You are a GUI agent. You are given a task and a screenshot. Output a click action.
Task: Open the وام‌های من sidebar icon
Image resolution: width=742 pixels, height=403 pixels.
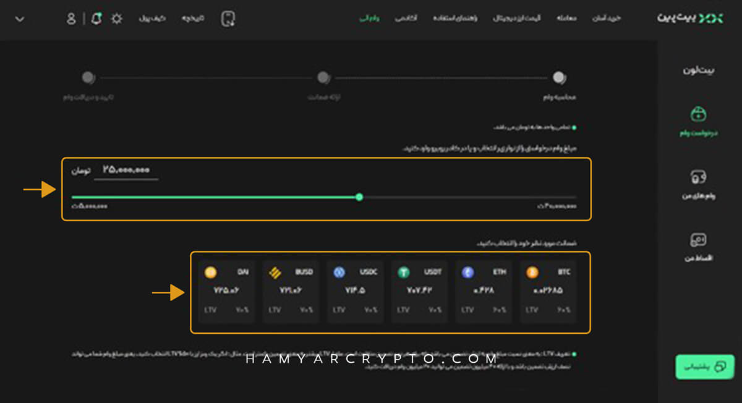coord(699,182)
